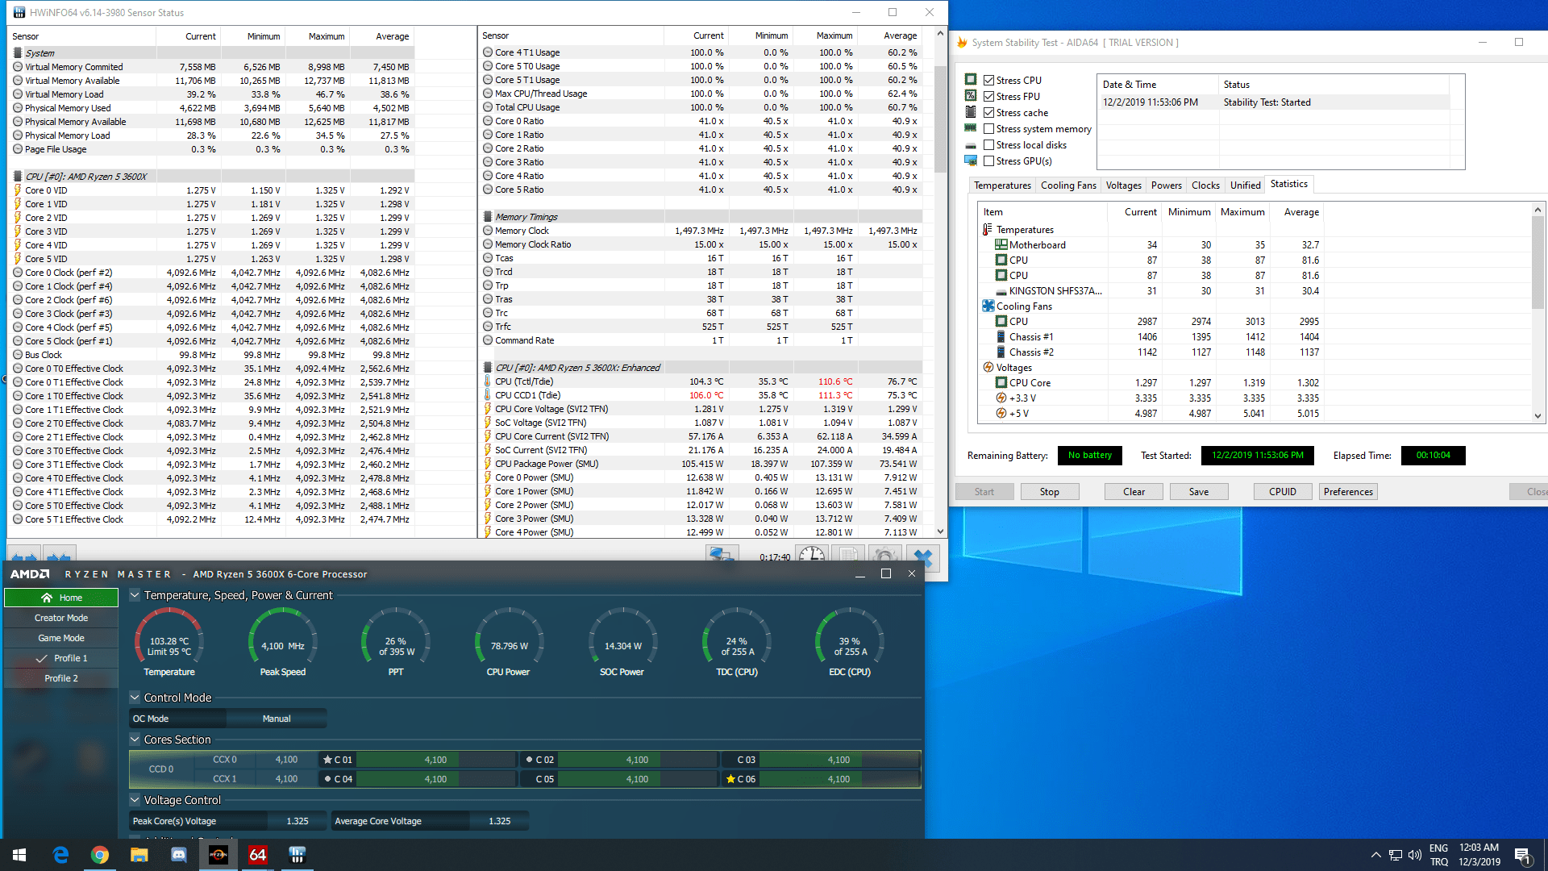The width and height of the screenshot is (1548, 871).
Task: Collapse Voltage Control section
Action: pyautogui.click(x=135, y=800)
